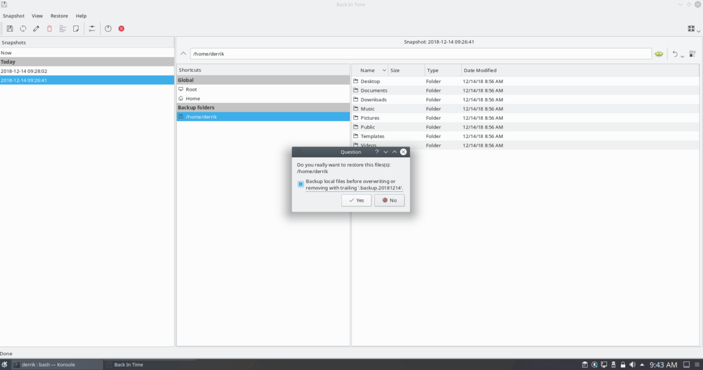Open the software updates tray icon
This screenshot has height=370, width=703.
595,365
